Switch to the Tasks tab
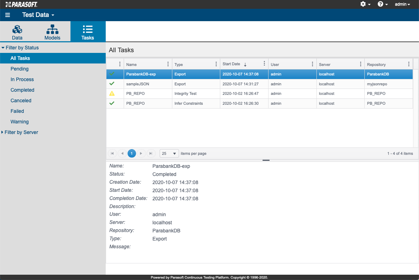Screen dimensions: 419x280 88,32
